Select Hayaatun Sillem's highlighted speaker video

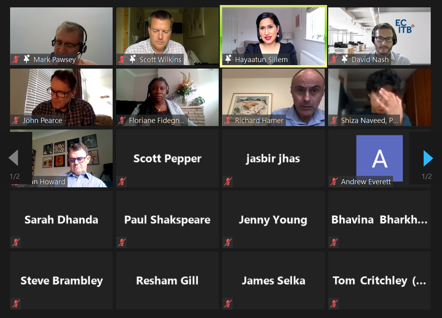pos(273,36)
